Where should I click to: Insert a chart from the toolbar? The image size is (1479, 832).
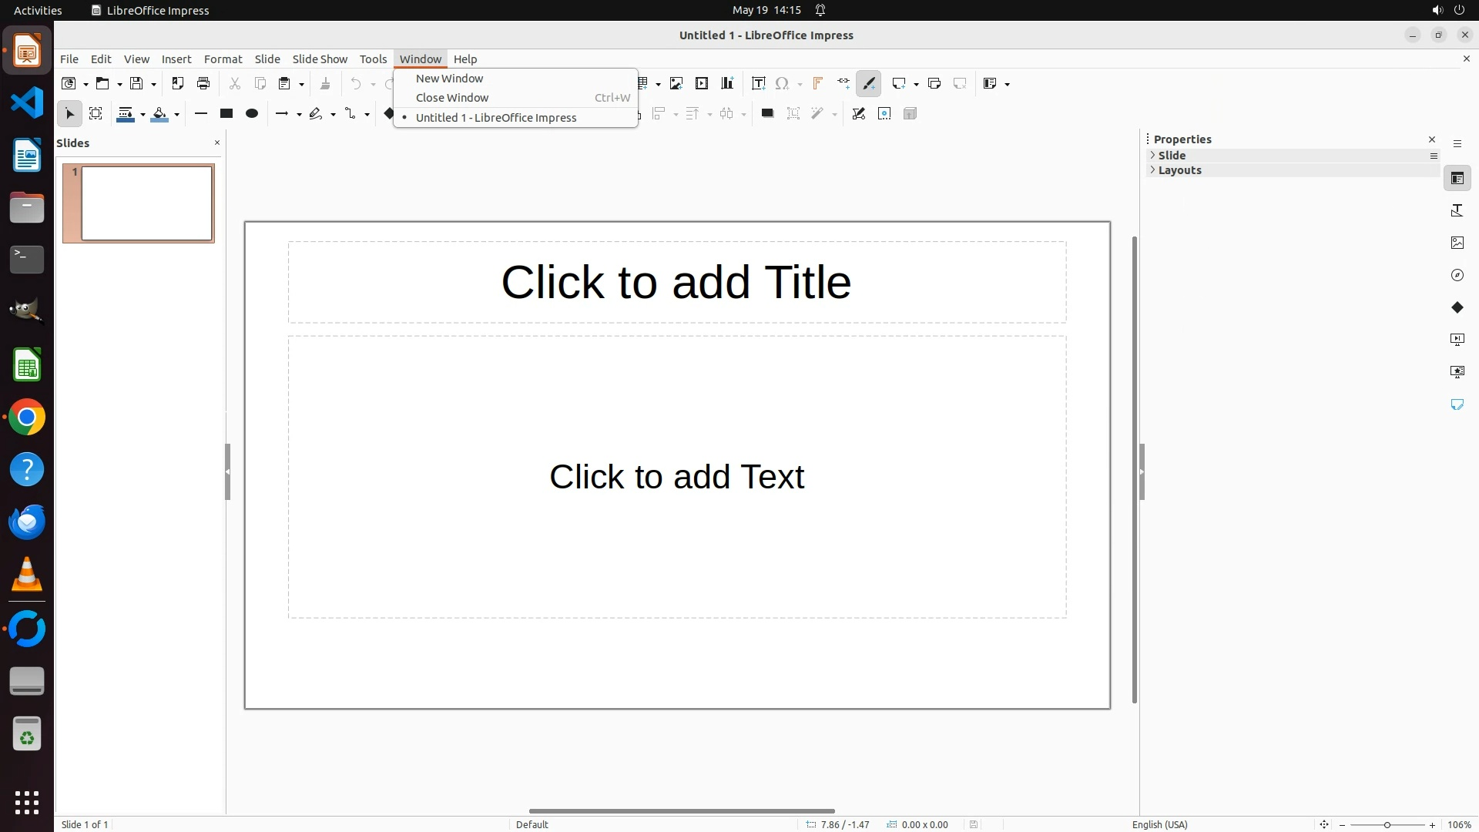point(727,83)
